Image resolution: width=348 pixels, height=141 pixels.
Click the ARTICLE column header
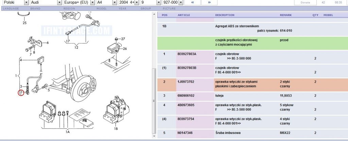(x=184, y=15)
